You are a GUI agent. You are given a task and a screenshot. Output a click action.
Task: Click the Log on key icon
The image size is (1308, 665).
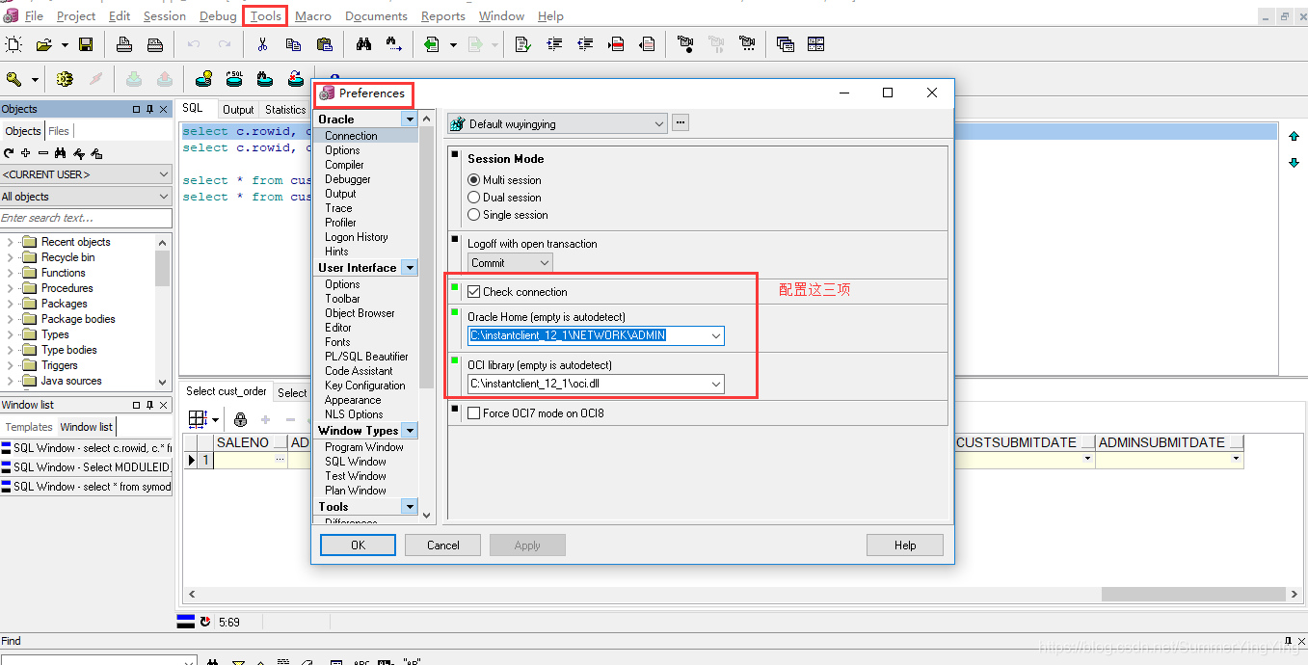click(x=13, y=79)
